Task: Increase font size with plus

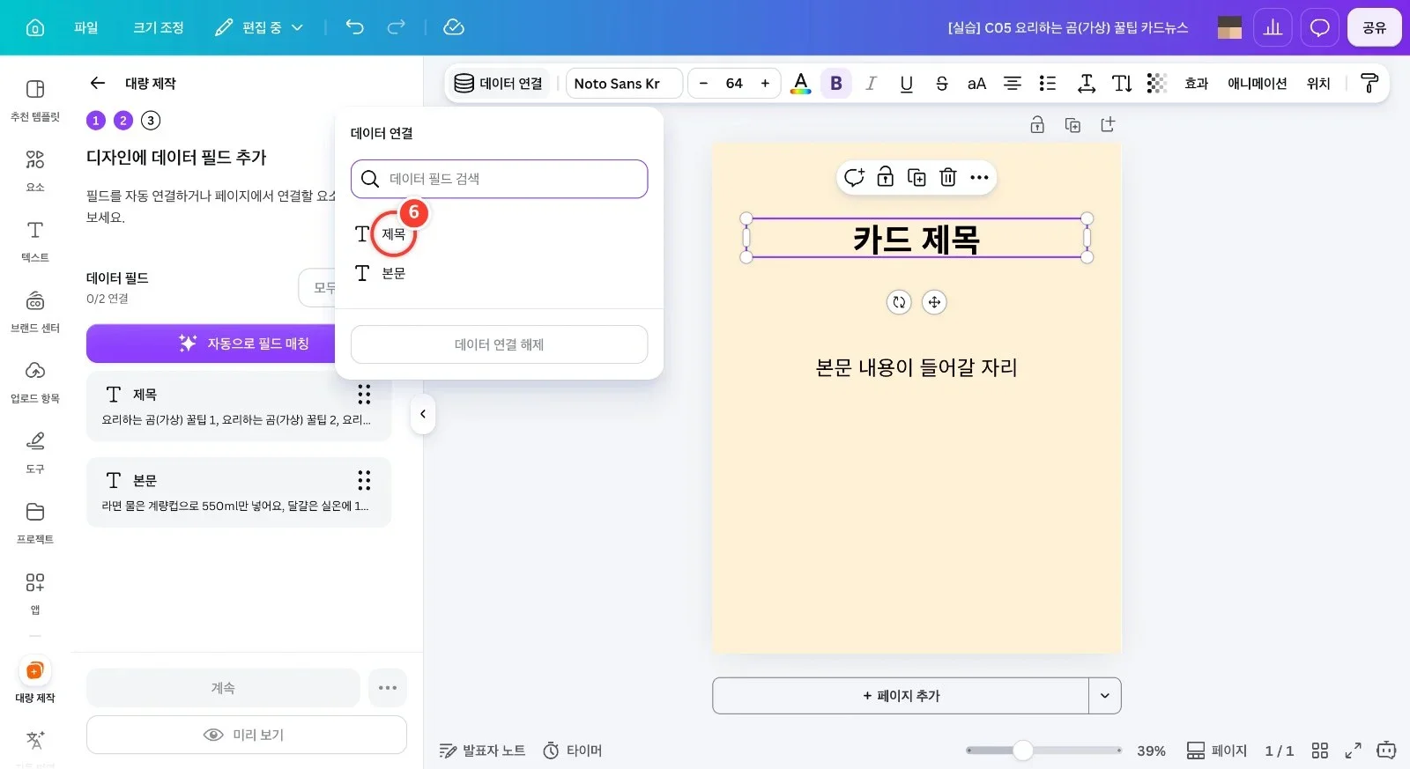Action: pyautogui.click(x=765, y=84)
